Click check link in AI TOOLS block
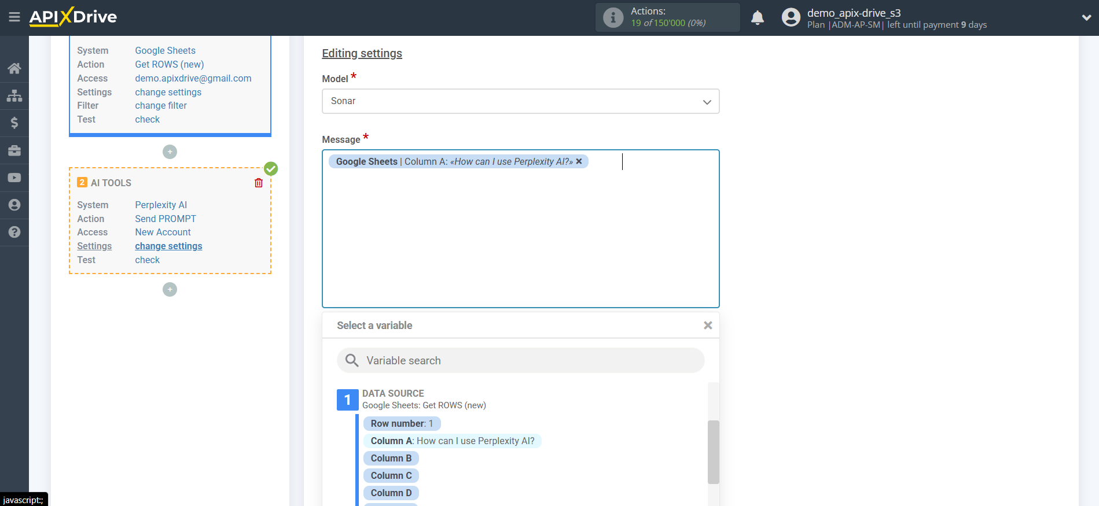Image resolution: width=1099 pixels, height=506 pixels. pyautogui.click(x=148, y=260)
